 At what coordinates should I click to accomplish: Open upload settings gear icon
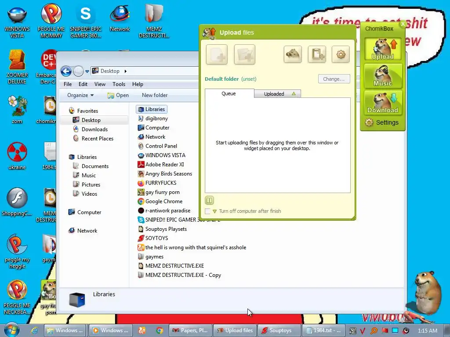341,54
